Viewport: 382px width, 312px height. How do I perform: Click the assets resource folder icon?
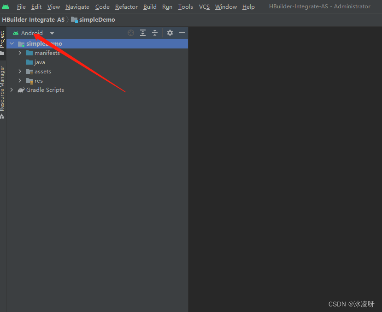(x=29, y=72)
